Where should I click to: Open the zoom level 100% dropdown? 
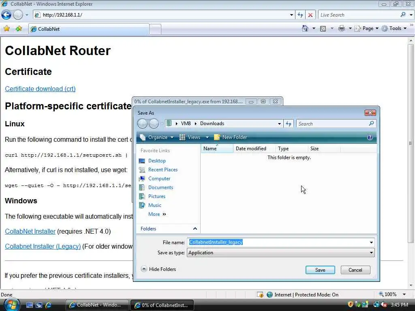(x=404, y=294)
